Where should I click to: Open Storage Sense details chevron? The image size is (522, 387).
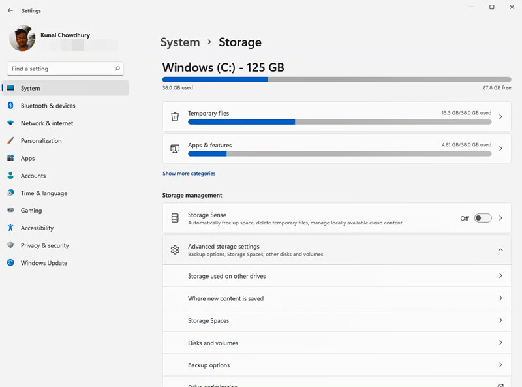[x=500, y=218]
